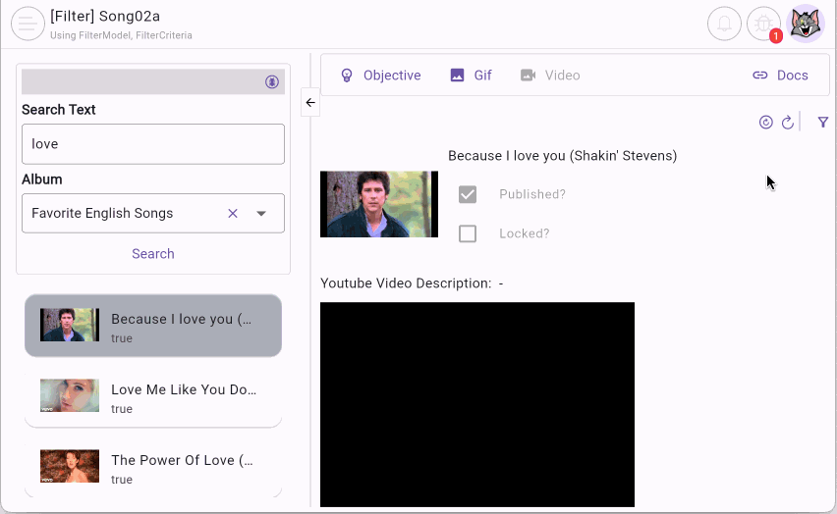The image size is (837, 514).
Task: Select Love Me Like You Do song
Action: pyautogui.click(x=153, y=396)
